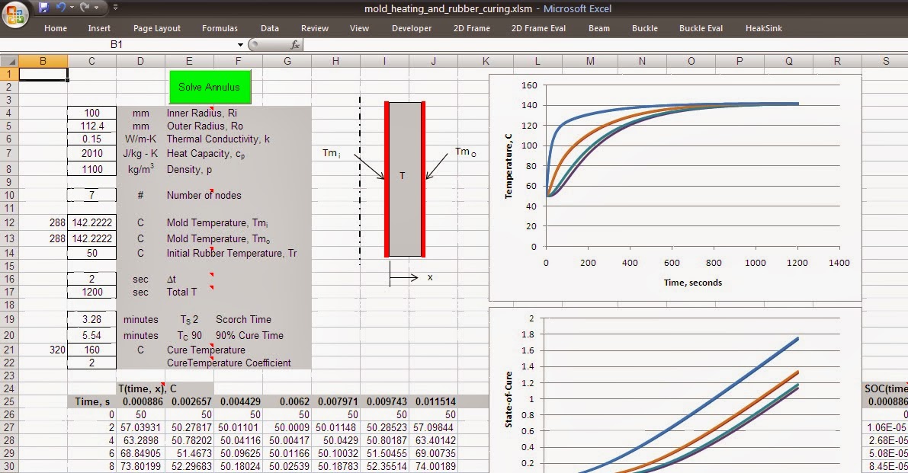This screenshot has width=908, height=473.
Task: Click the Save icon on Quick Access Toolbar
Action: 44,7
